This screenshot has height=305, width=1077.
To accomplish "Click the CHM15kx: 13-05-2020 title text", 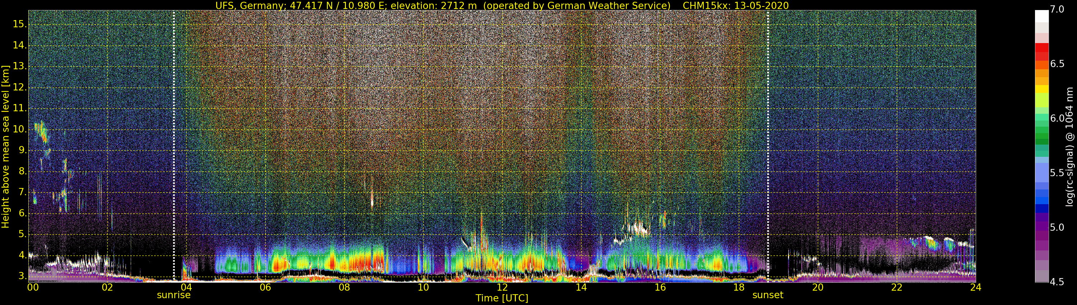I will point(736,5).
